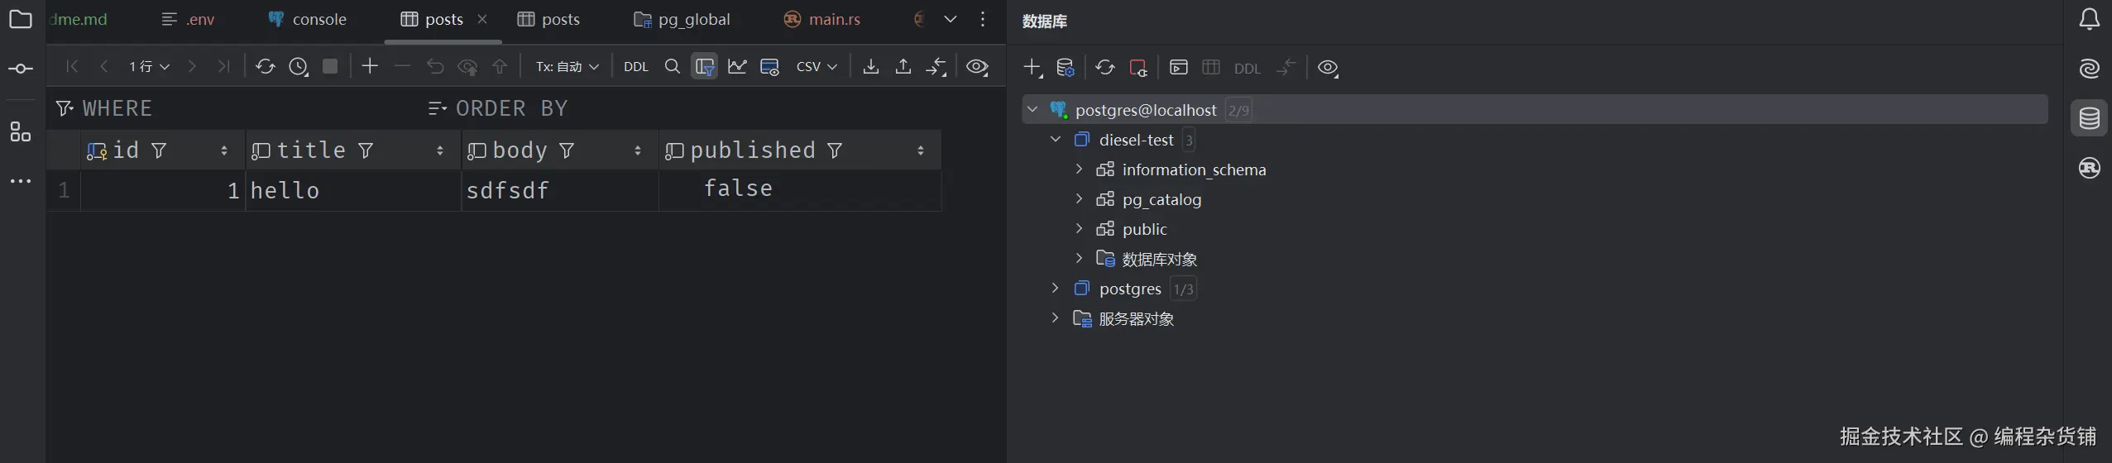This screenshot has height=463, width=2112.
Task: Import data with the upload icon
Action: pos(903,66)
